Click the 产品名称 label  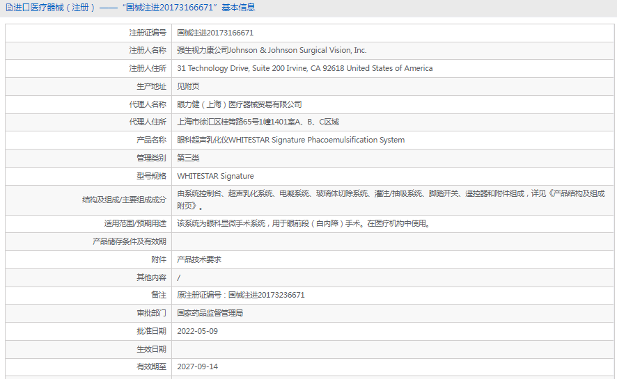(152, 140)
